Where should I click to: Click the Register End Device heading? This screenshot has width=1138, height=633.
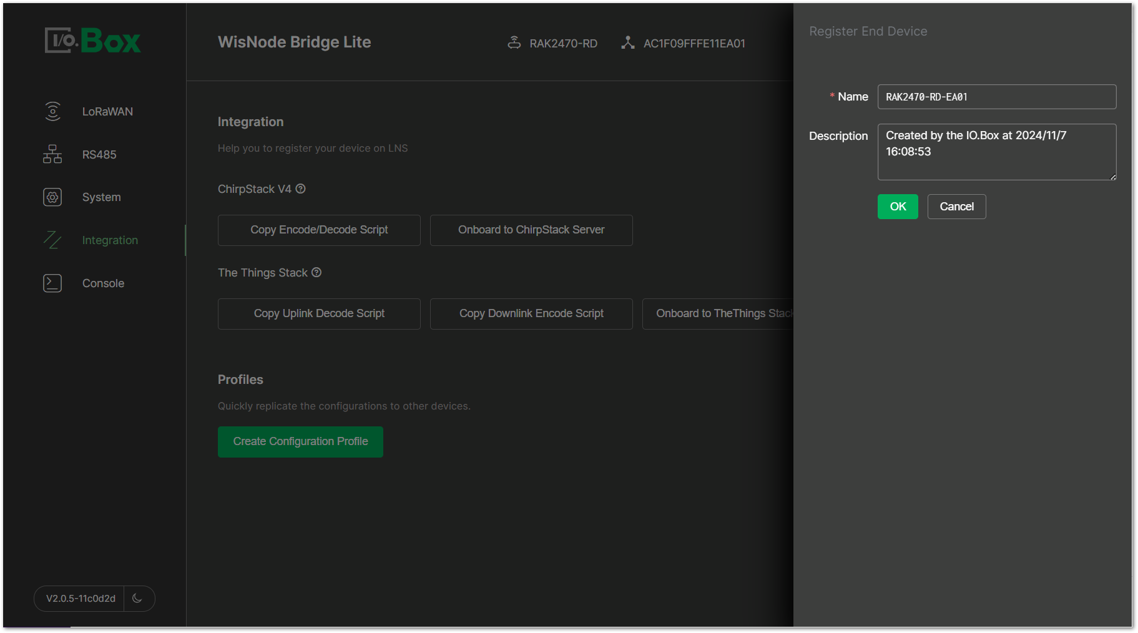[868, 31]
